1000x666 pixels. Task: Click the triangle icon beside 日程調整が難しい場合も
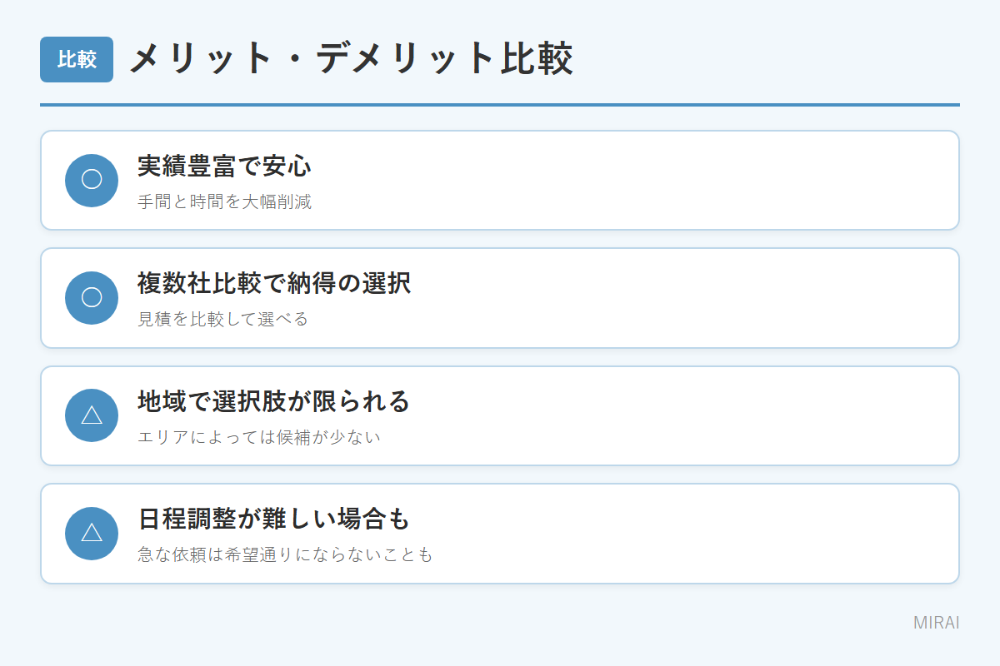pyautogui.click(x=92, y=533)
